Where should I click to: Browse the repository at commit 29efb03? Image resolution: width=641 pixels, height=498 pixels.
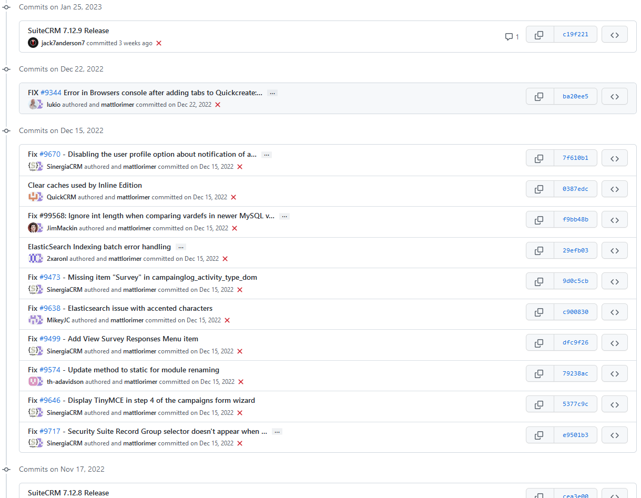click(x=615, y=251)
